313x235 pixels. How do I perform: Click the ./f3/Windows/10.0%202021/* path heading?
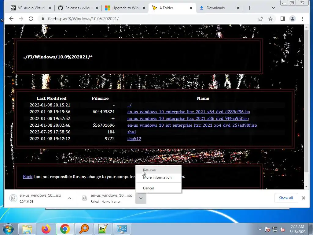point(58,57)
